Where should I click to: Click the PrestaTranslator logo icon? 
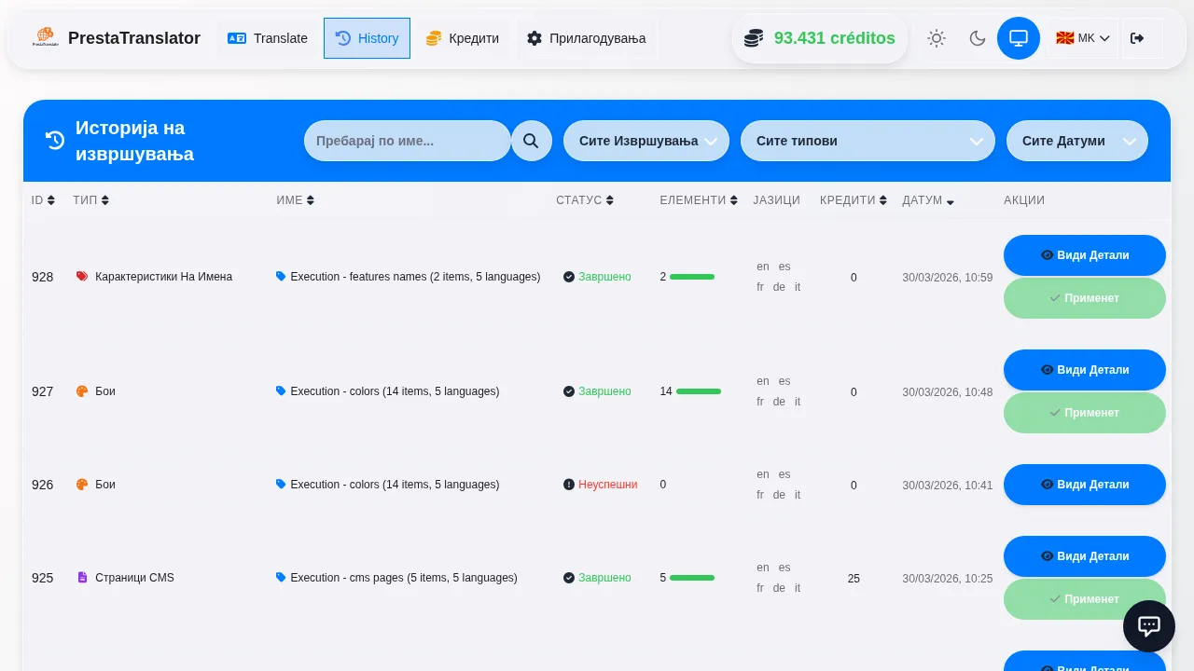(45, 38)
